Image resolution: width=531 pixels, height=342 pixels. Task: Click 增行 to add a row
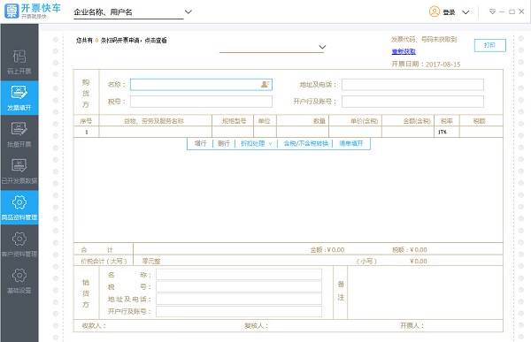click(x=200, y=143)
